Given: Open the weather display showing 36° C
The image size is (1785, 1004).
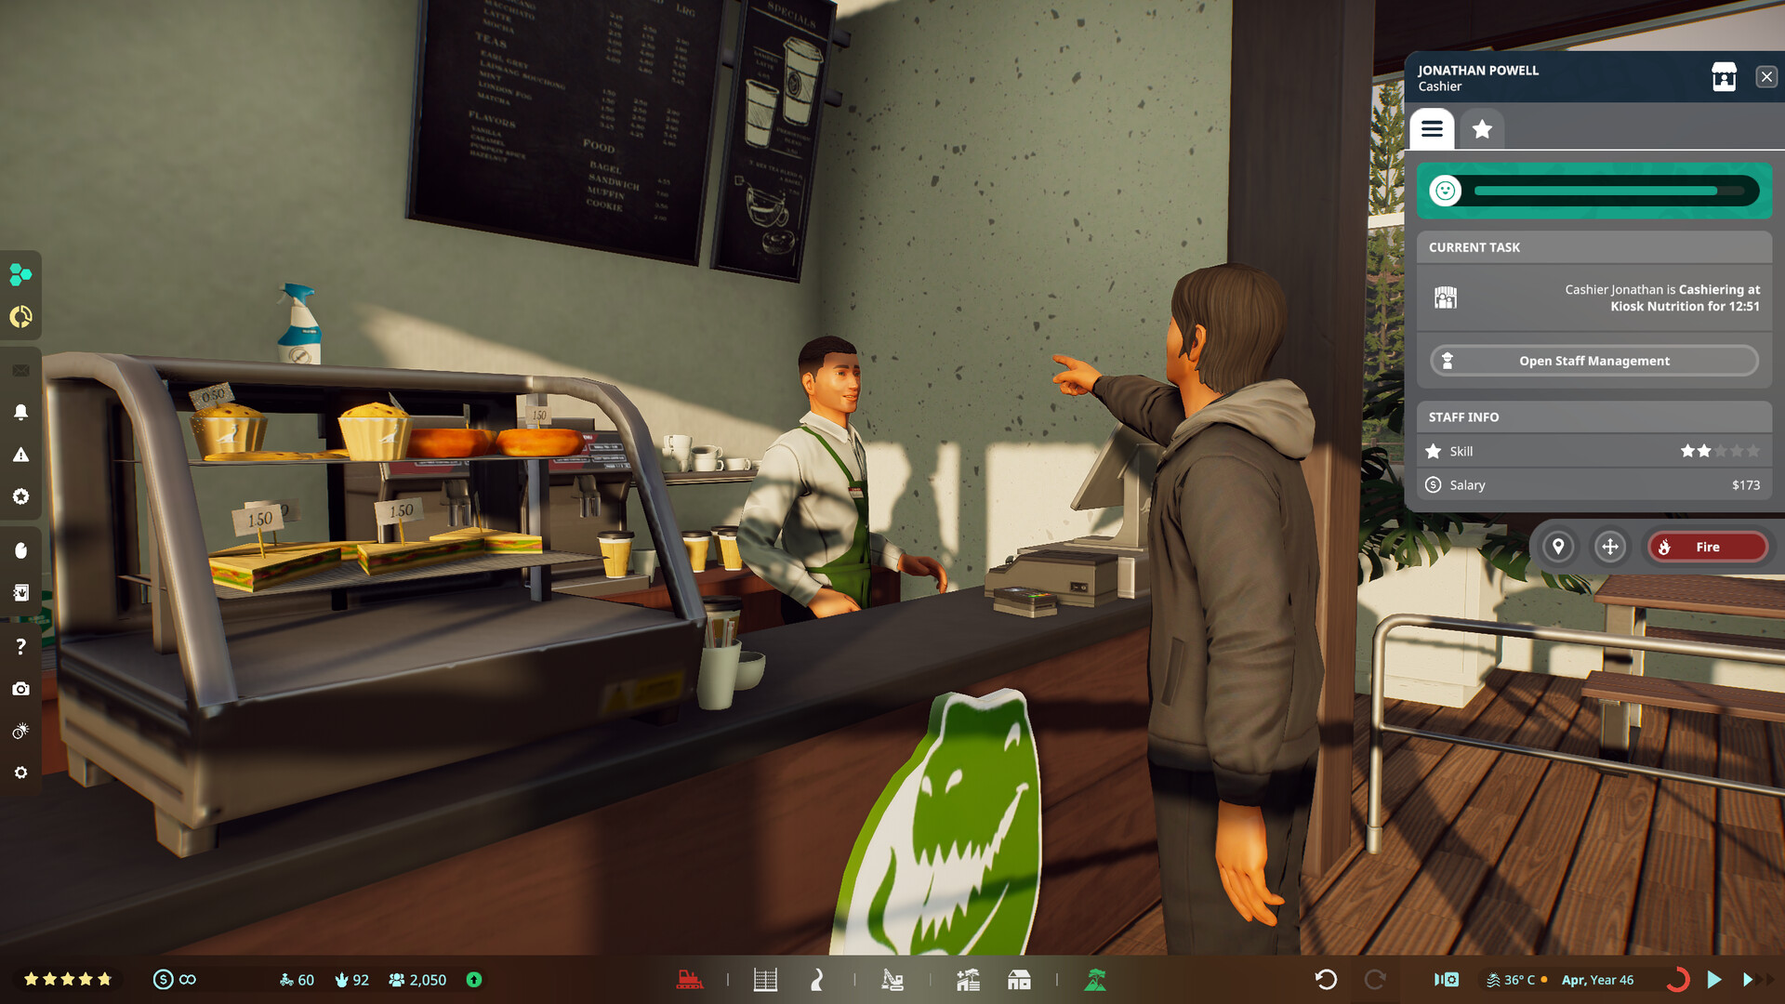Looking at the screenshot, I should 1514,979.
